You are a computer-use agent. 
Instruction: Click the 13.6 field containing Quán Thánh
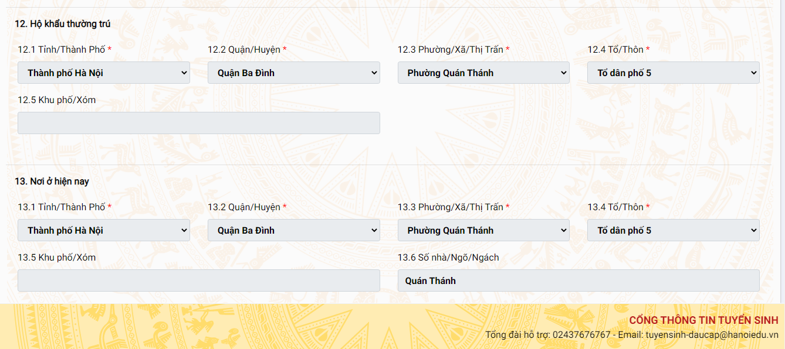[x=578, y=280]
